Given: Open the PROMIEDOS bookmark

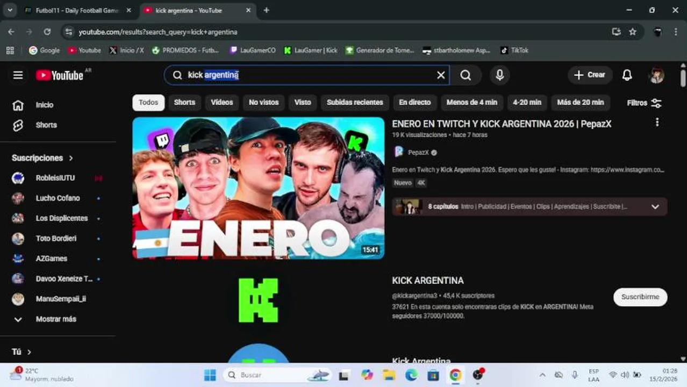Looking at the screenshot, I should tap(185, 50).
